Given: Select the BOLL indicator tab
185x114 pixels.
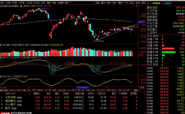Looking at the screenshot, I should 115,90.
